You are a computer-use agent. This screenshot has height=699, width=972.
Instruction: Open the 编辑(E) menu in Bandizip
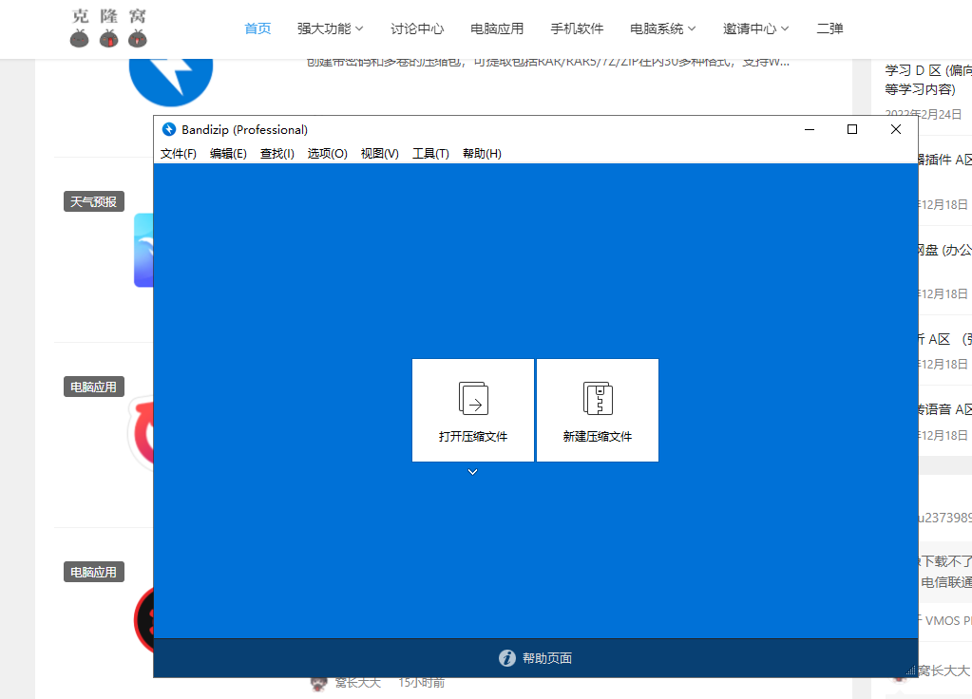pos(228,154)
